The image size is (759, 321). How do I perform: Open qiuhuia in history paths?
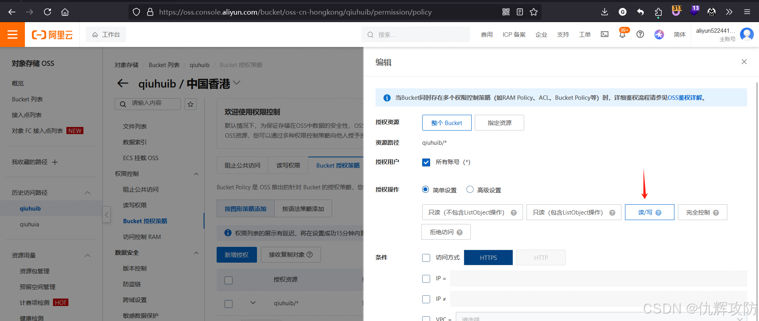coord(29,224)
